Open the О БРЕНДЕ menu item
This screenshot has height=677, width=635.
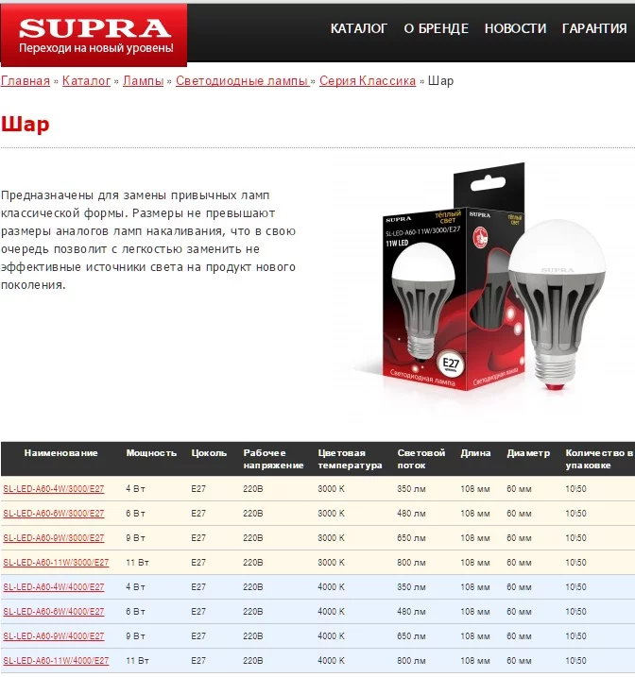pyautogui.click(x=436, y=28)
